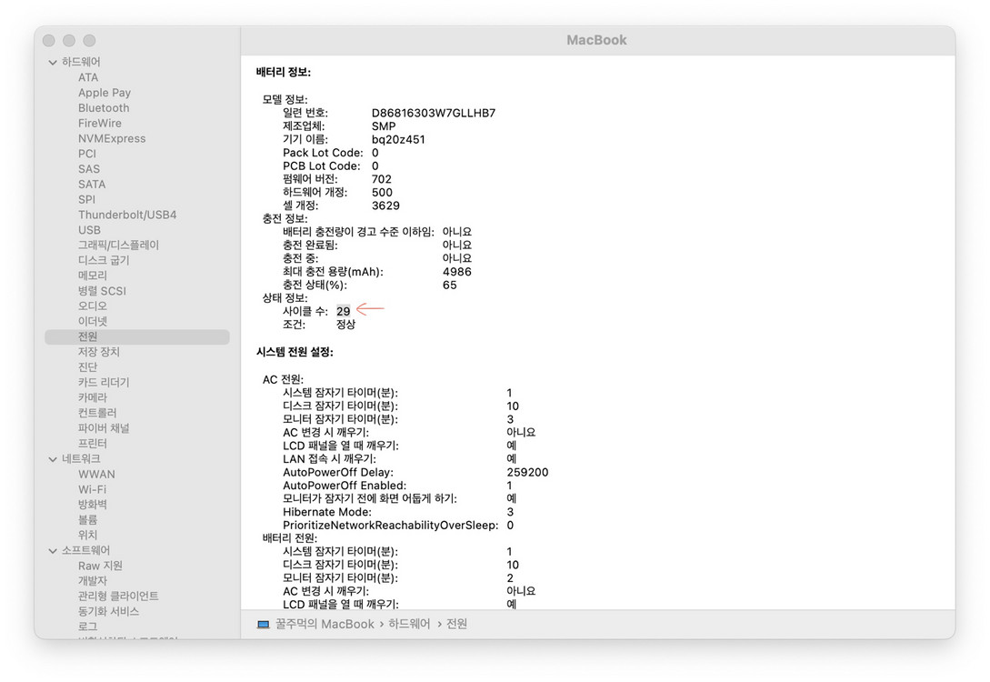Collapse the 네트워크 section in the sidebar

[x=53, y=458]
